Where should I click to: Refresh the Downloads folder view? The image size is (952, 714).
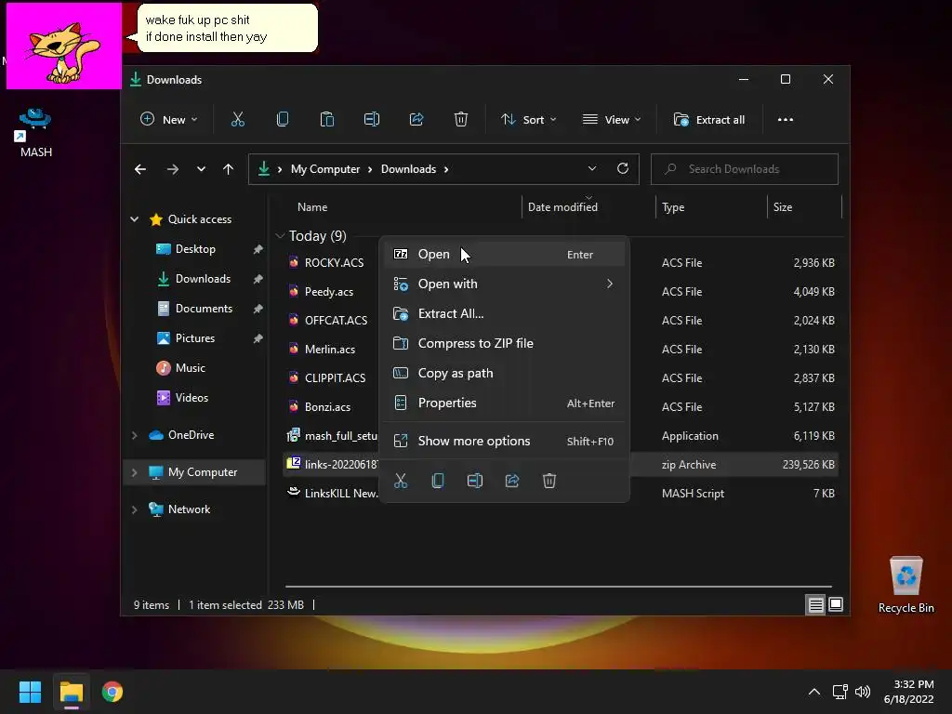point(622,169)
